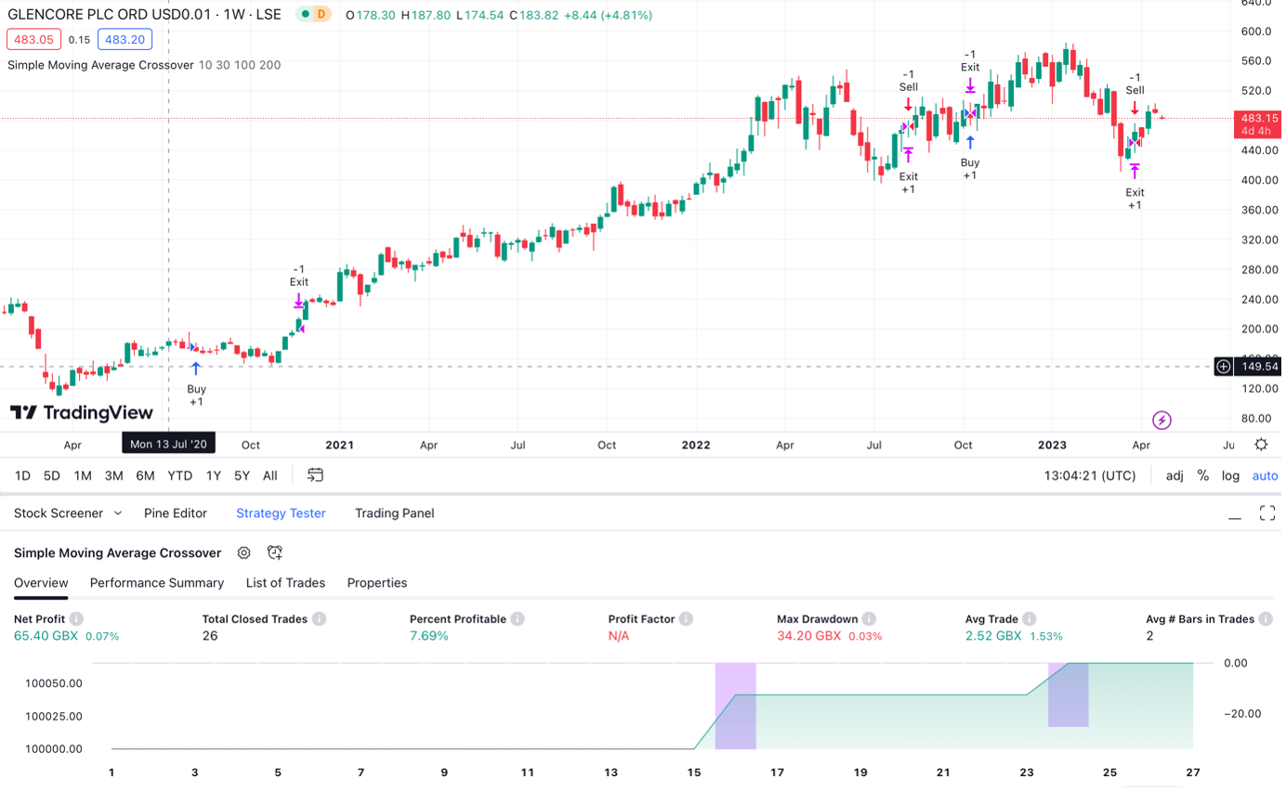Open chart scale settings via the gear icon
1286x791 pixels.
[x=1261, y=445]
